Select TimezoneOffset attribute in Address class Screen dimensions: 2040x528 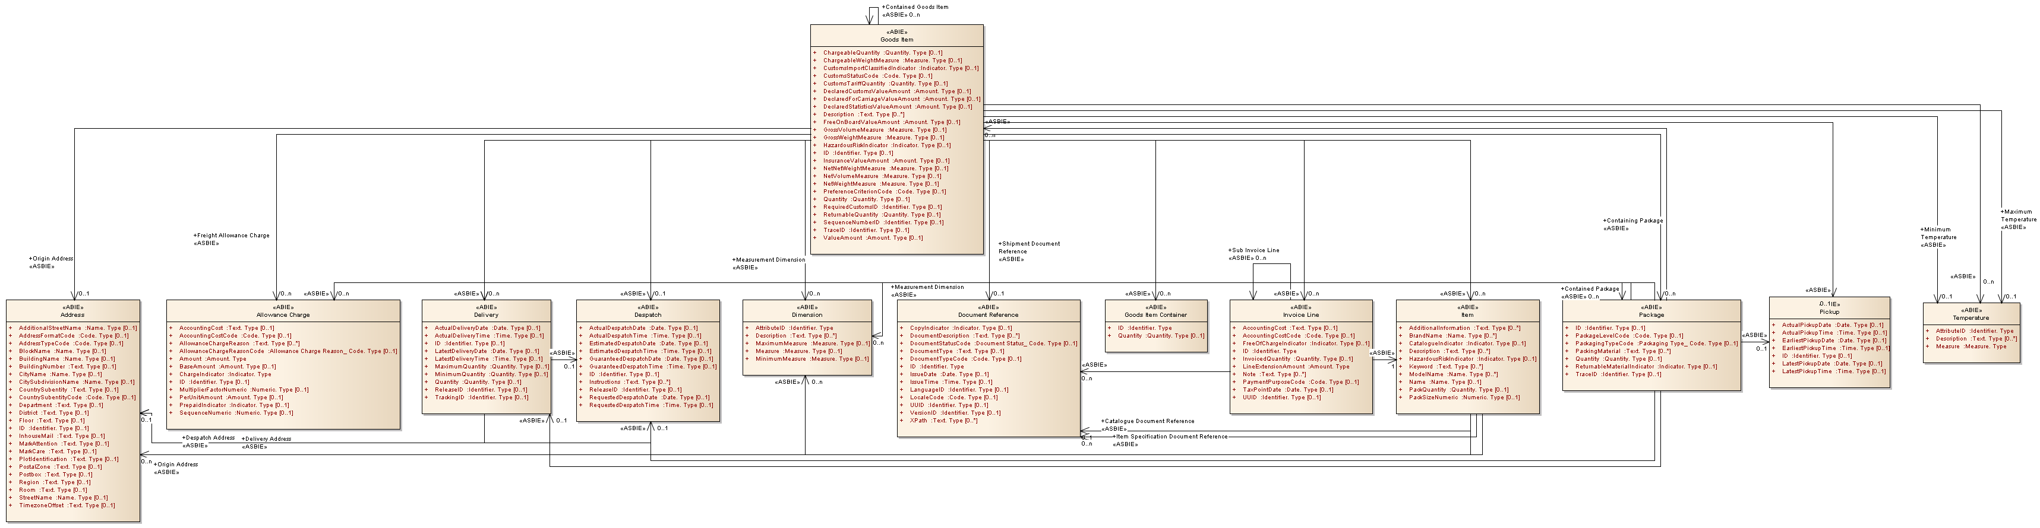pos(67,505)
